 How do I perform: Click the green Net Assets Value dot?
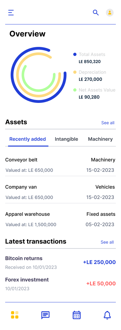[x=75, y=90]
